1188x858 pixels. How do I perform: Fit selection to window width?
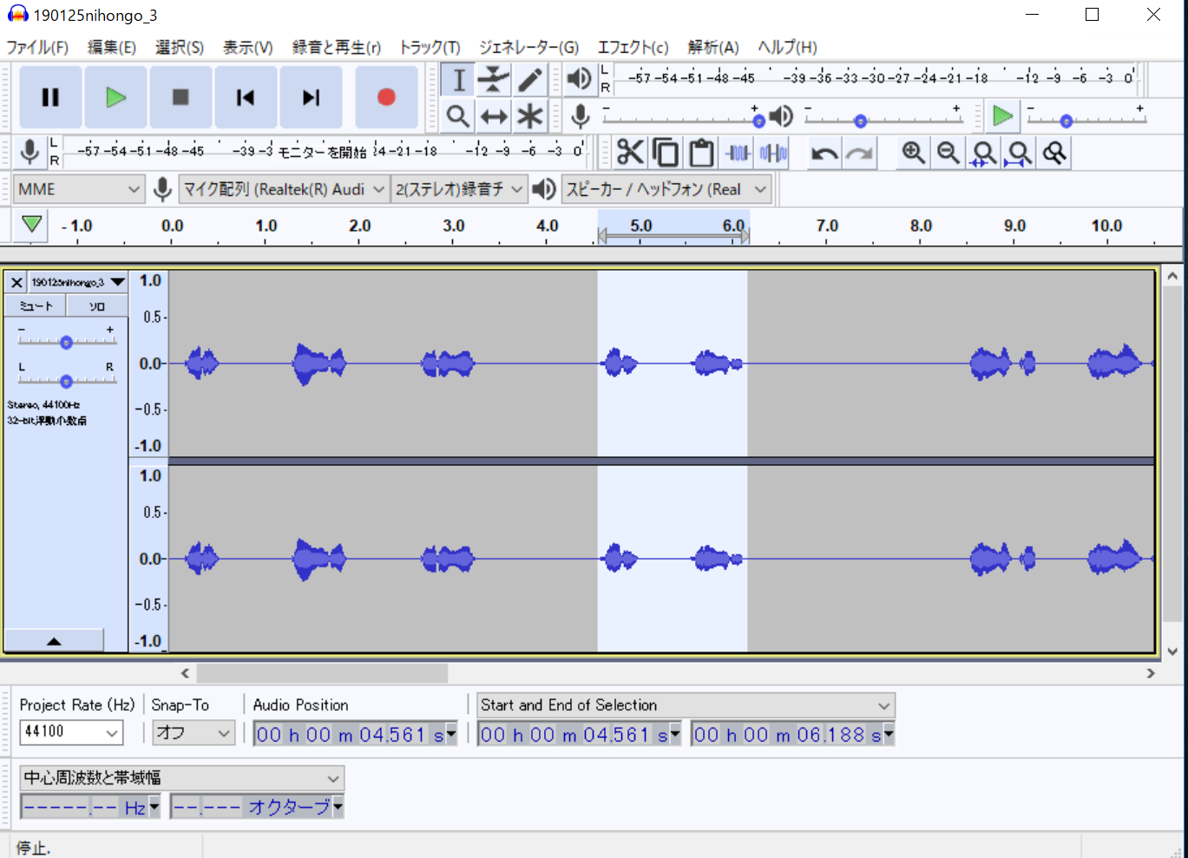click(984, 153)
